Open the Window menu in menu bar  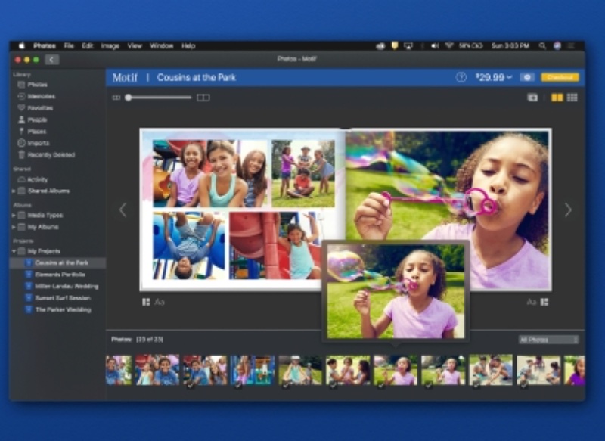point(161,45)
